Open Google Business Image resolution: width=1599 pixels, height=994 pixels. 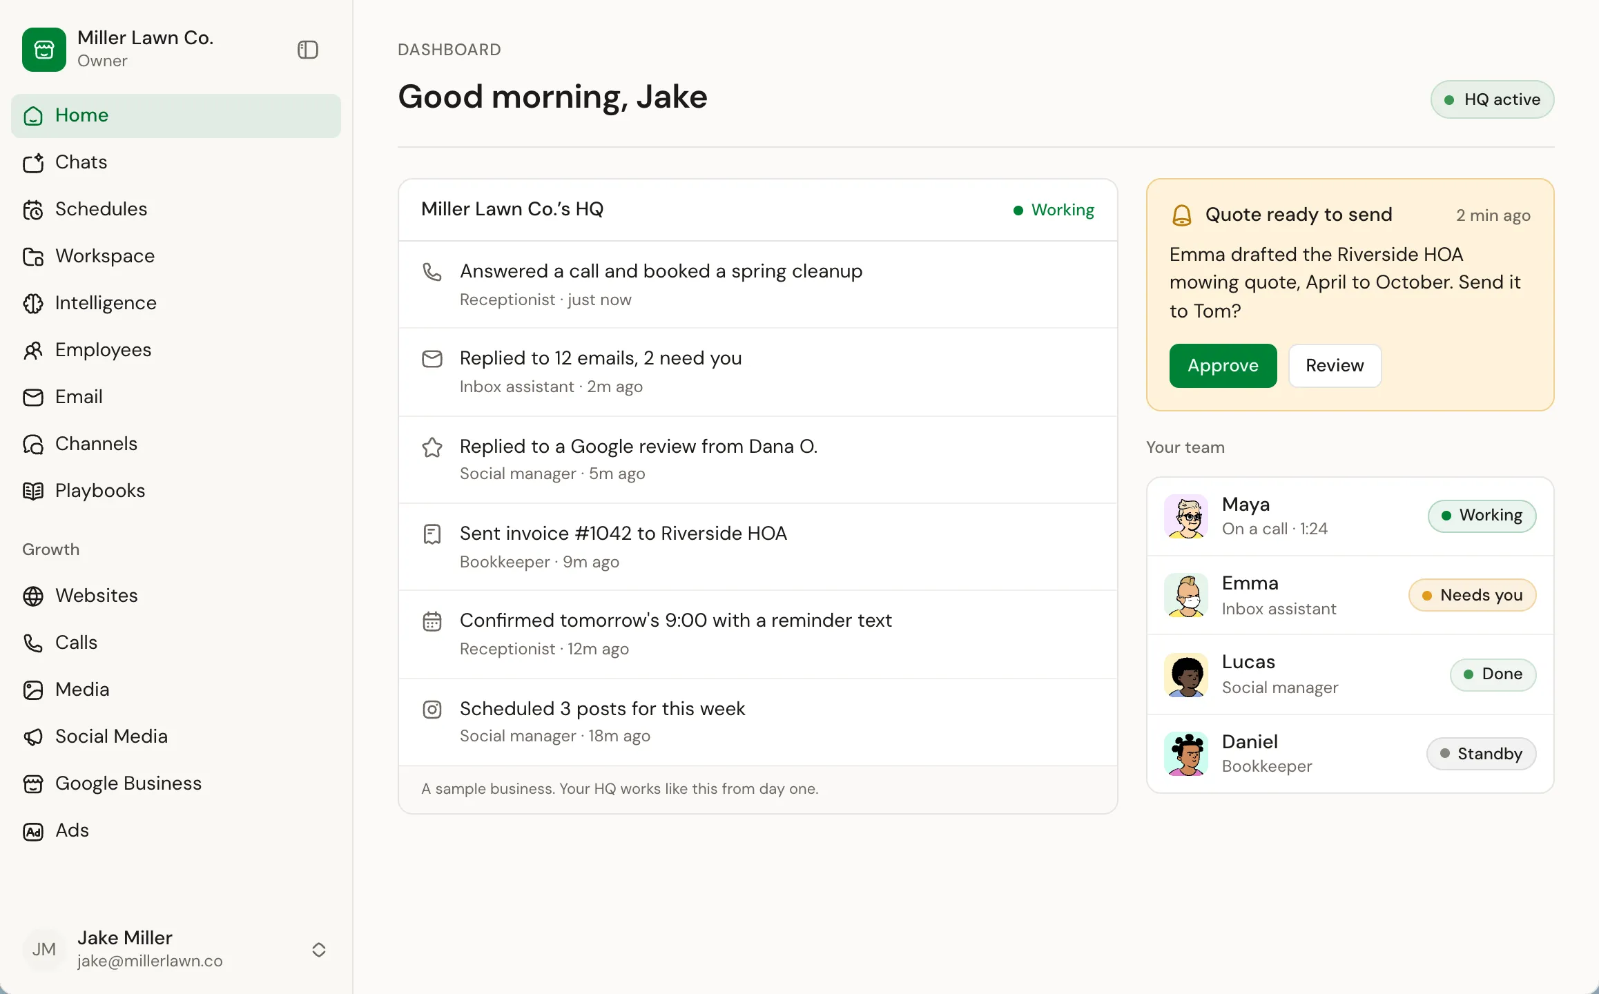coord(176,783)
